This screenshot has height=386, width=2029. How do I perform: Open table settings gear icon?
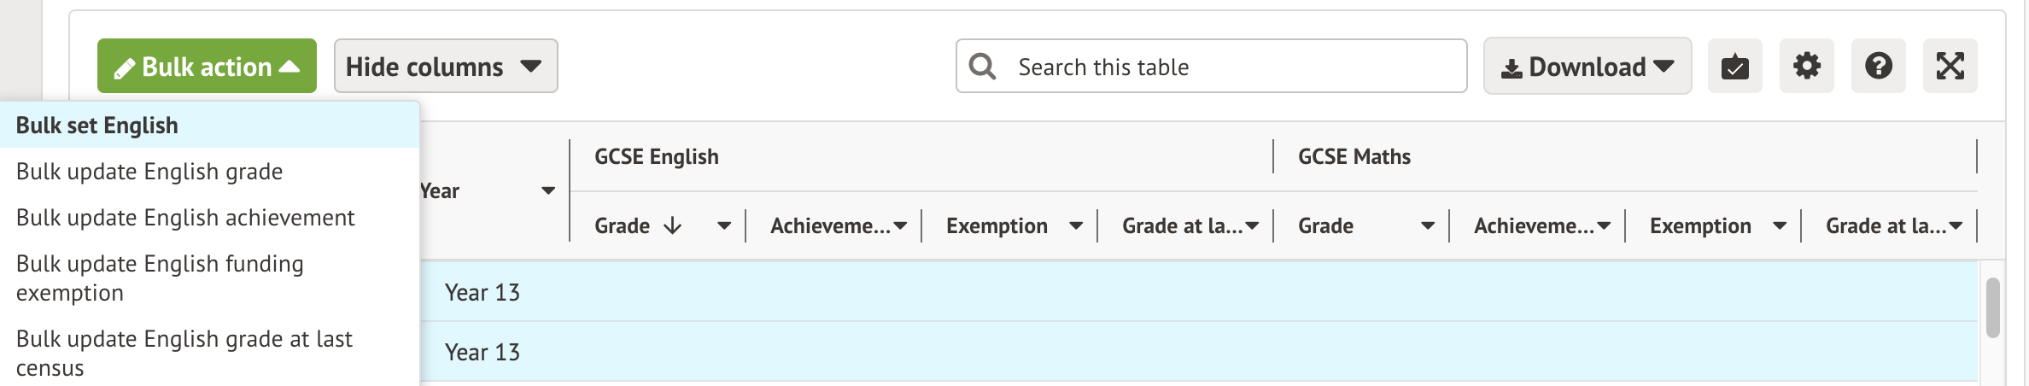click(x=1806, y=66)
